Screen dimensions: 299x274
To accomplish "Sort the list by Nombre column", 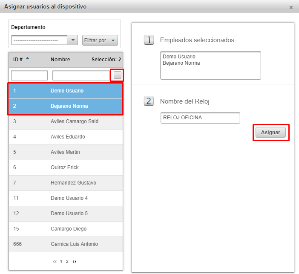I will click(60, 60).
